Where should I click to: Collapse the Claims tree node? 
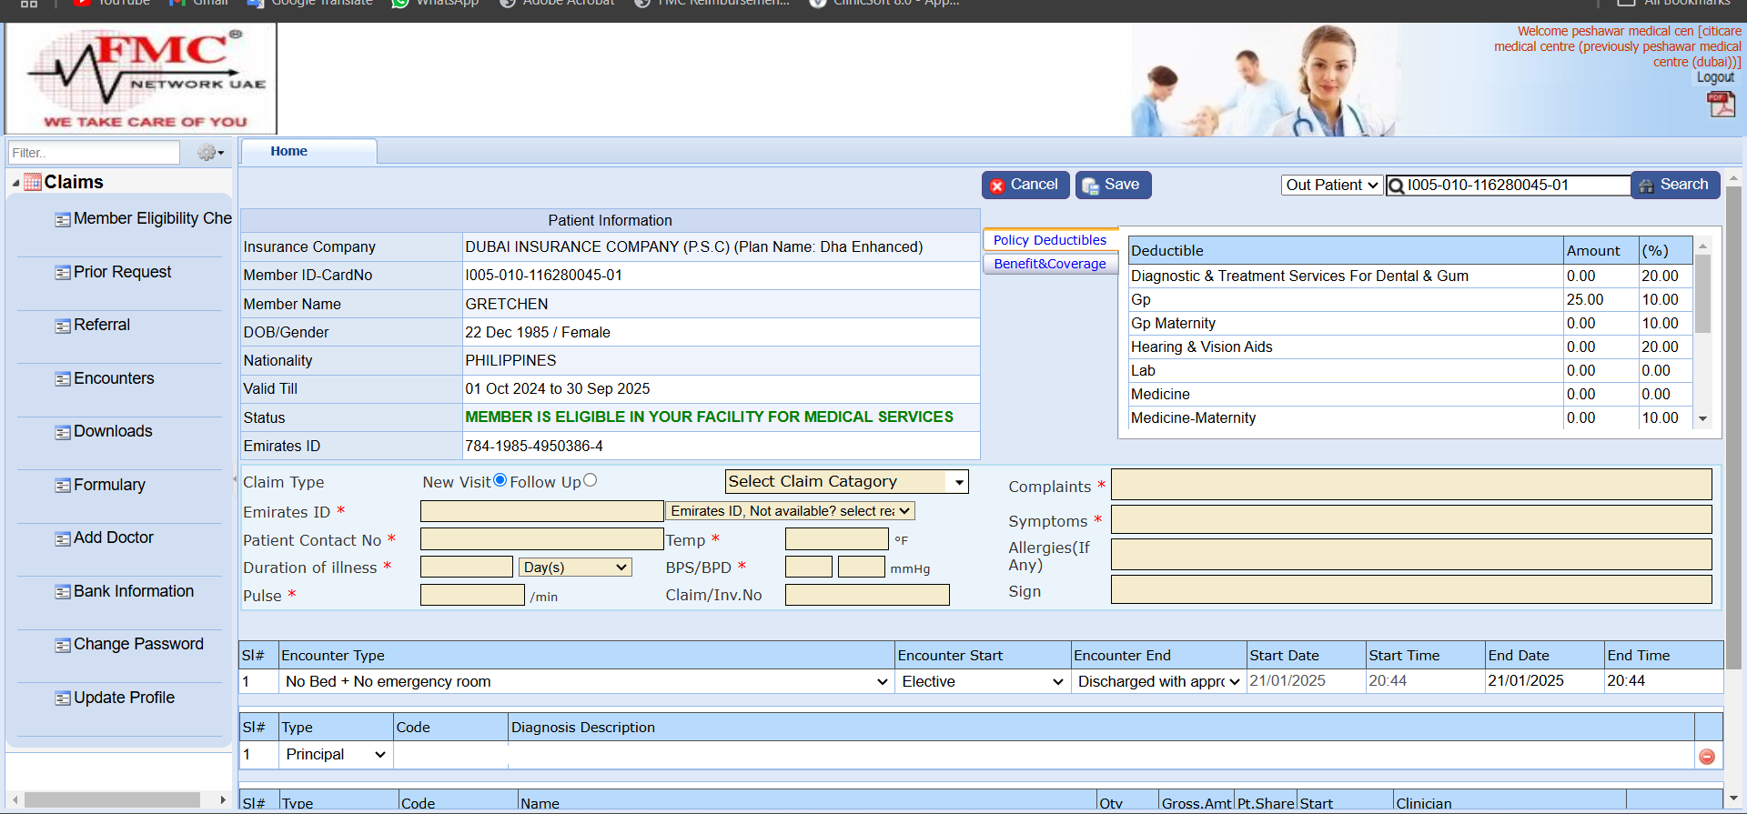pyautogui.click(x=15, y=183)
